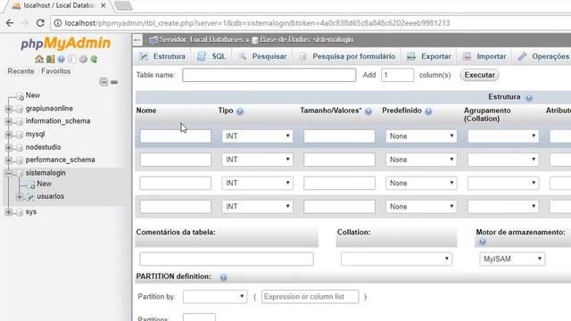The height and width of the screenshot is (321, 571).
Task: Click the link/unlink chain icon in sidebar
Action: coord(114,82)
